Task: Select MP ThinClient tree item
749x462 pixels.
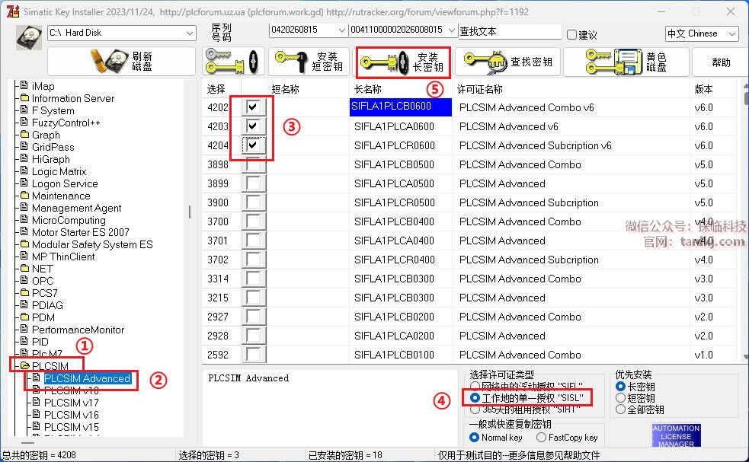Action: [x=63, y=256]
